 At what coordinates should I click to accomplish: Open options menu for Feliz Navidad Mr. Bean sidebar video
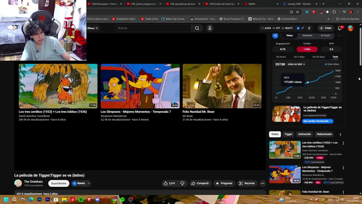[x=343, y=192]
